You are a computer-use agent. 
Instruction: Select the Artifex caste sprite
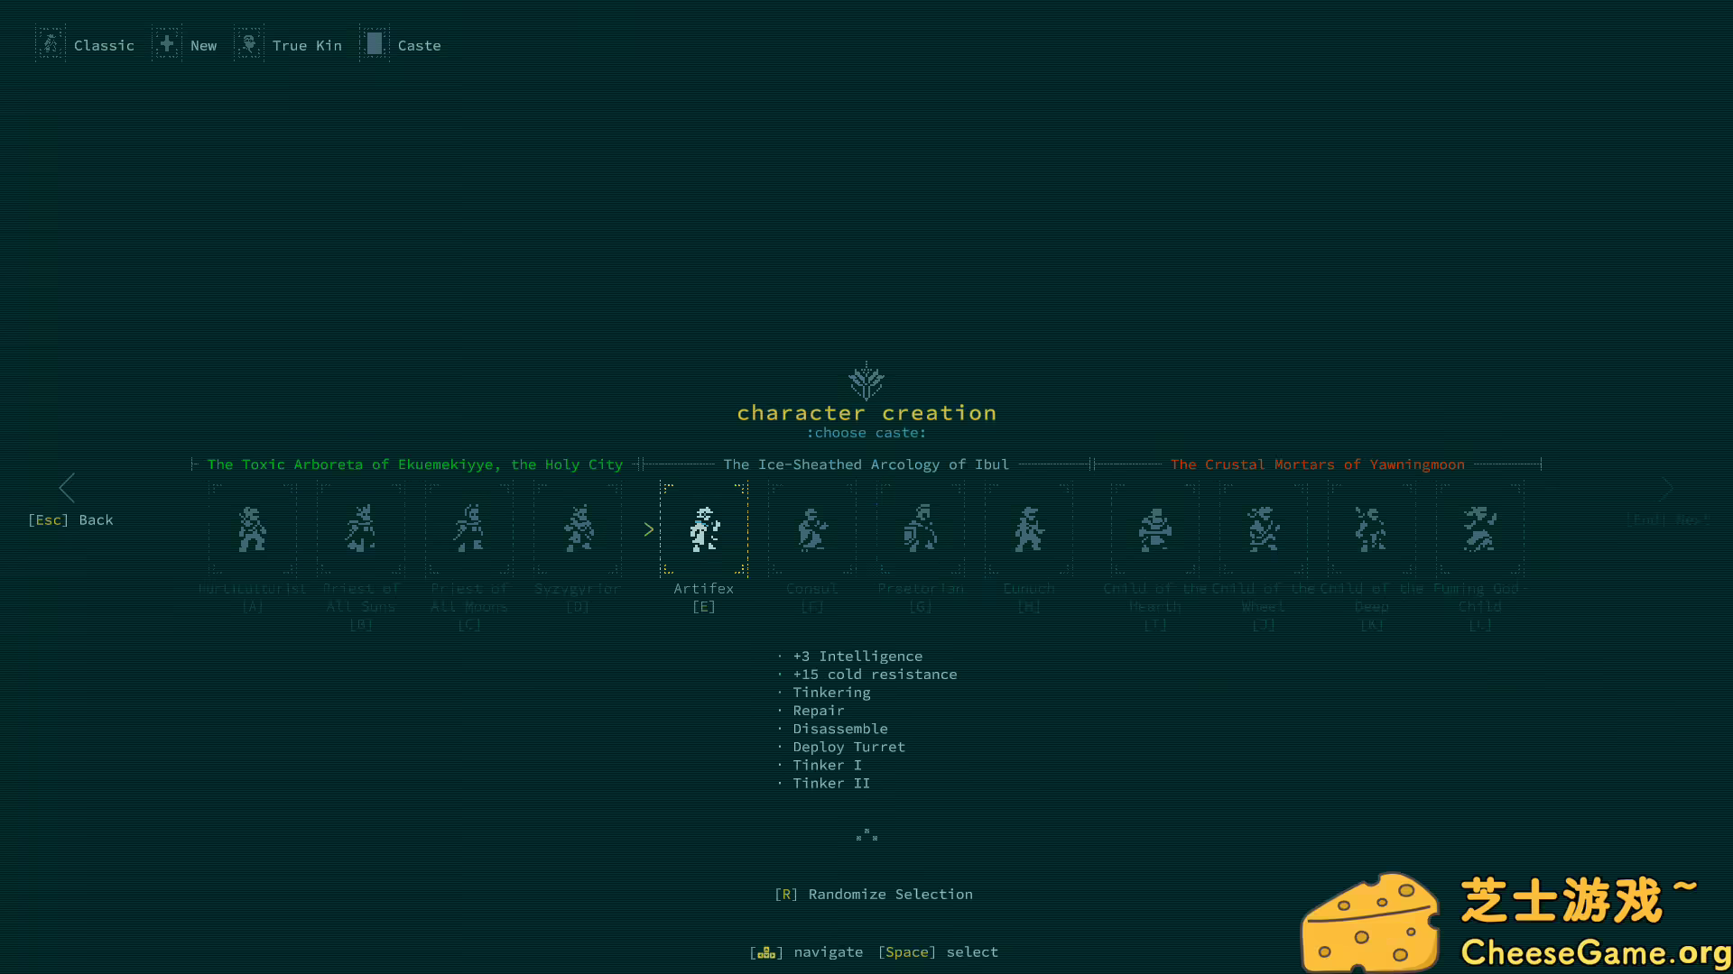tap(704, 530)
